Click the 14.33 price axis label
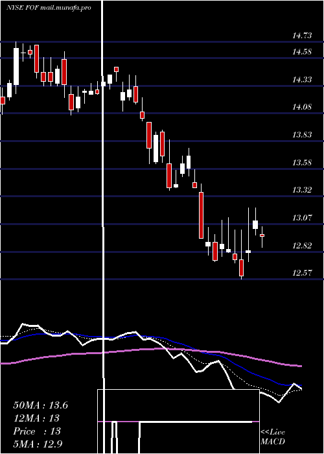The image size is (324, 454). (302, 79)
